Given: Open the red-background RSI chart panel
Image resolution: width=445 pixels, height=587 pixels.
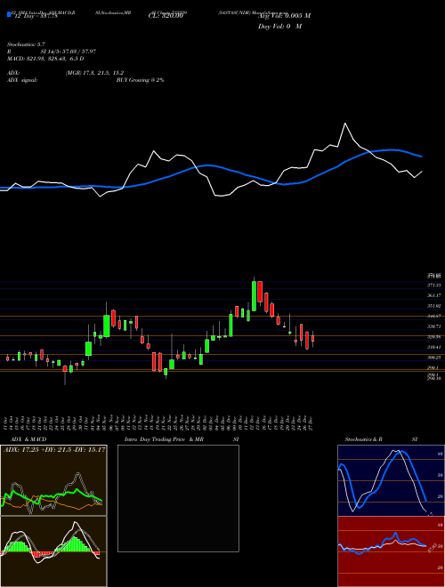Looking at the screenshot, I should click(391, 551).
